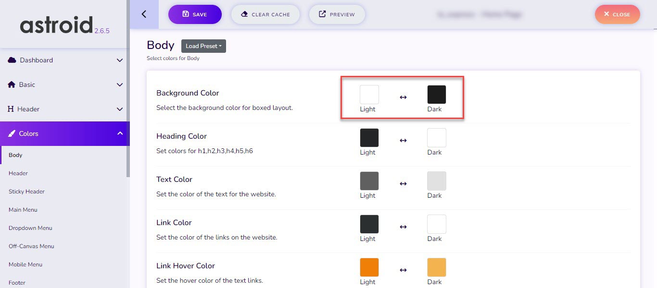Click the Basic home icon
This screenshot has height=288, width=657.
(12, 84)
